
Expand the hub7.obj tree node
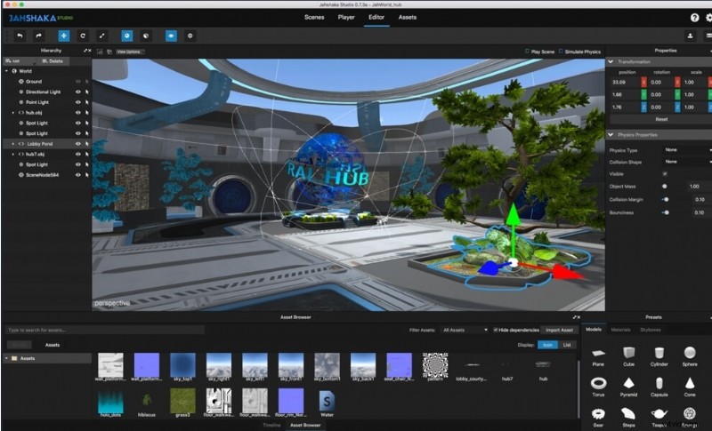(x=12, y=155)
